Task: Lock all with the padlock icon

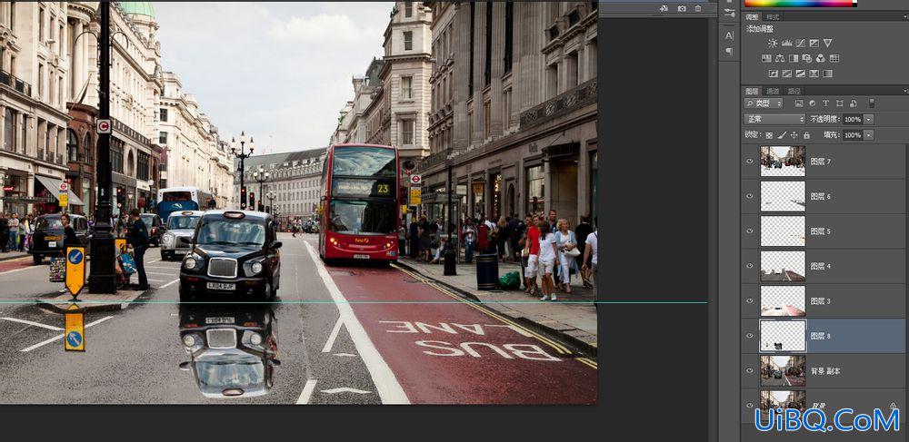Action: point(806,135)
